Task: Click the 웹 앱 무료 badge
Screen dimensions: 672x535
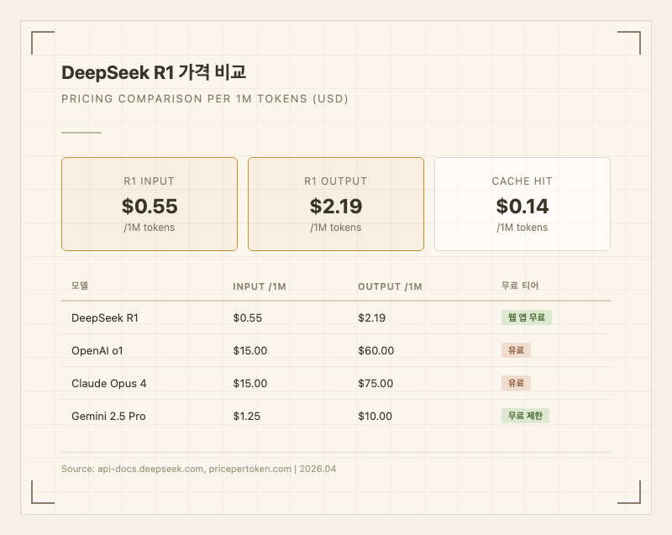Action: tap(526, 317)
